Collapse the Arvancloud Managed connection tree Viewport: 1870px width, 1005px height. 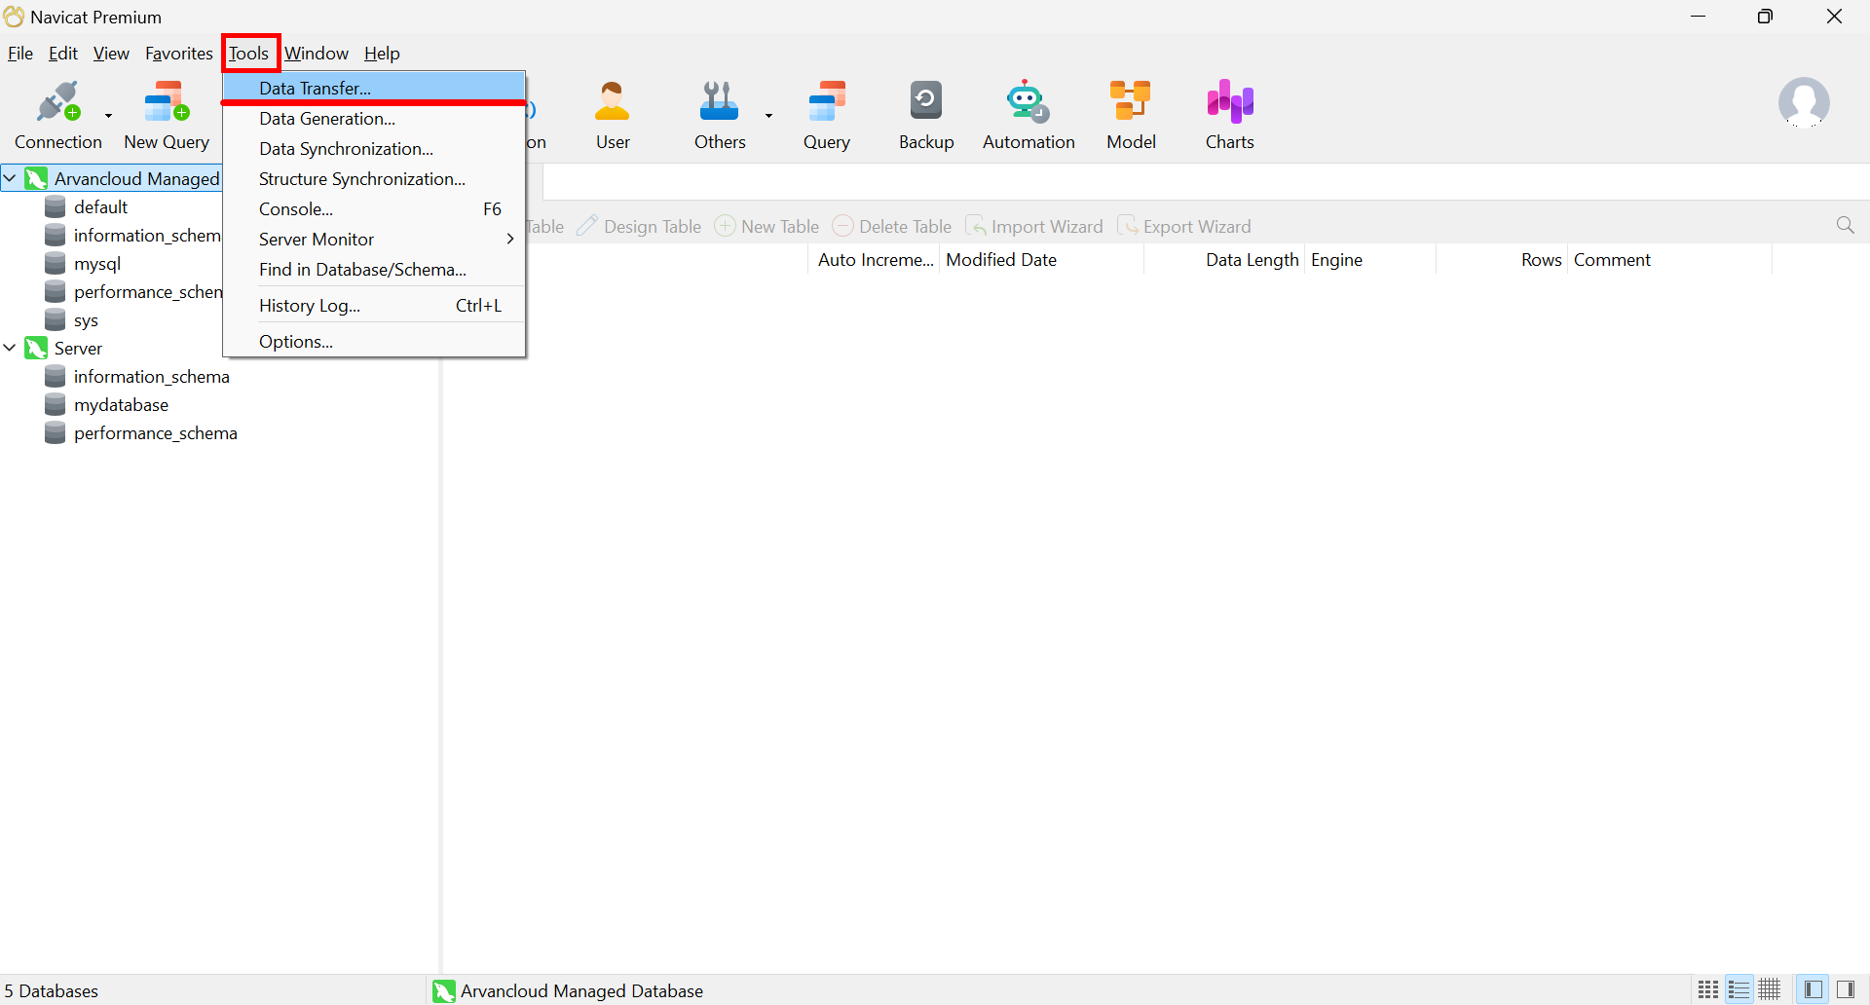coord(10,178)
